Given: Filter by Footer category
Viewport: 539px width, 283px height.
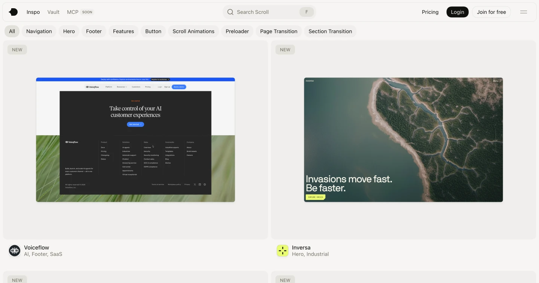Looking at the screenshot, I should tap(94, 31).
